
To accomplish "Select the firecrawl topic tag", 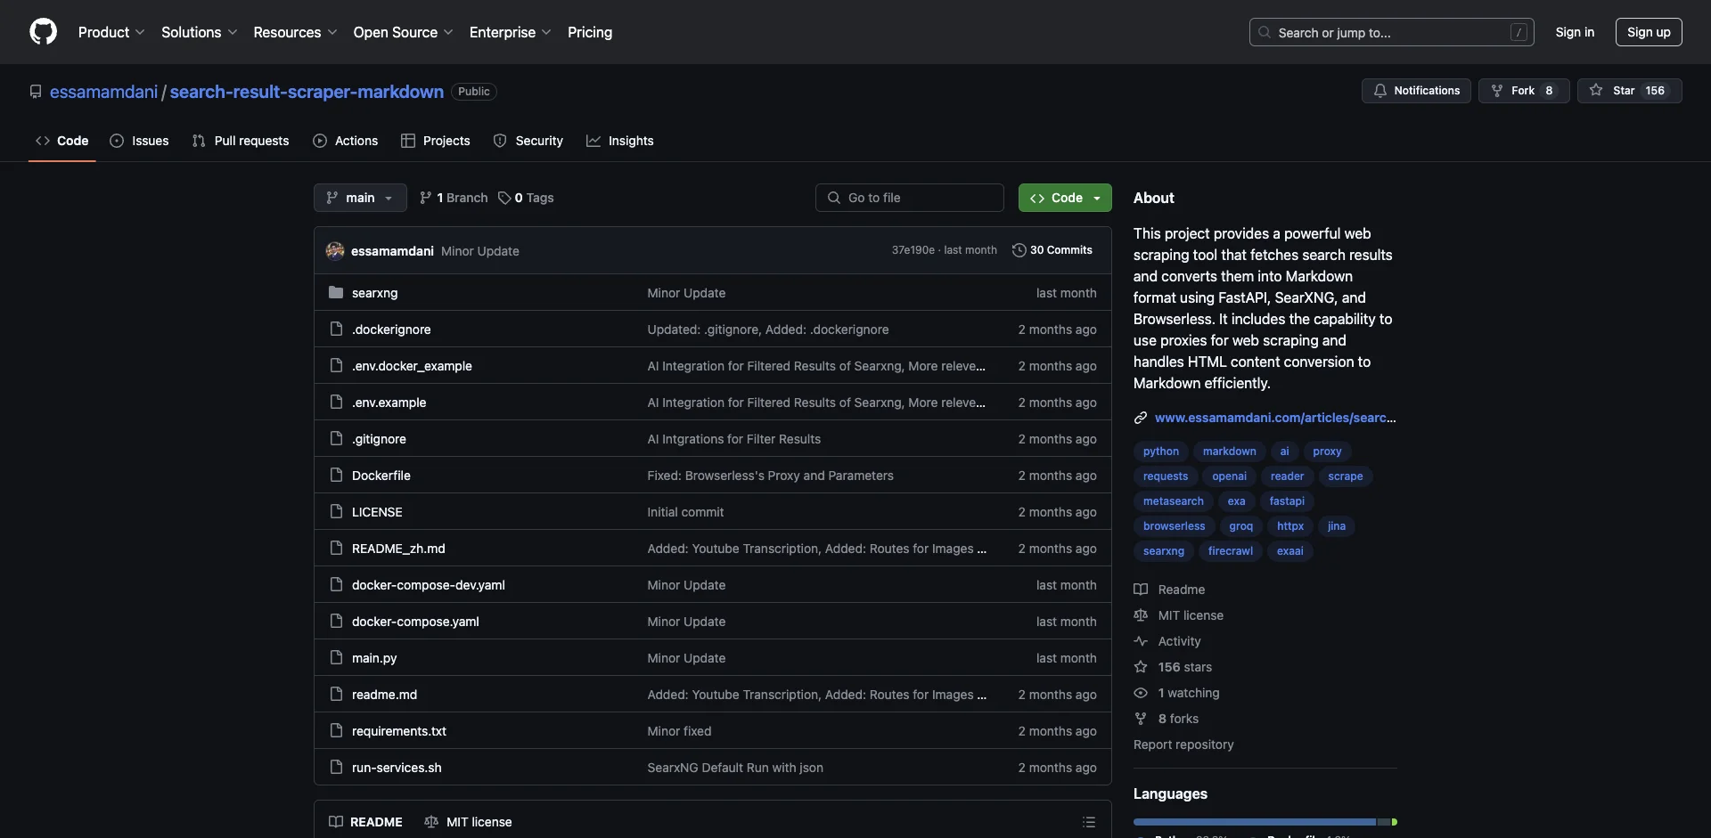I will (x=1230, y=551).
